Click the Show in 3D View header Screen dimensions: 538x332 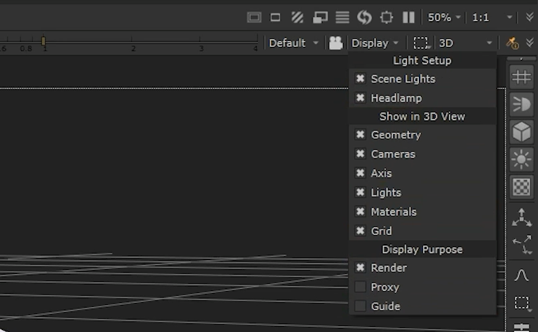click(422, 116)
